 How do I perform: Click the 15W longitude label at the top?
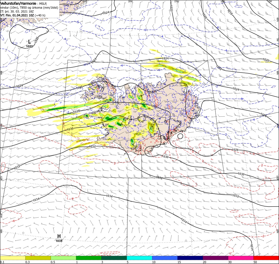tap(177, 1)
